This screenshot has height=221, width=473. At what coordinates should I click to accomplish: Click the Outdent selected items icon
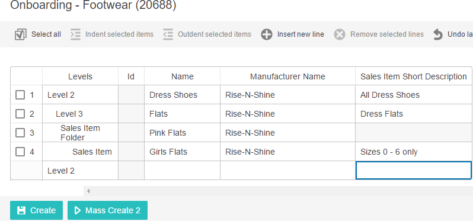168,34
